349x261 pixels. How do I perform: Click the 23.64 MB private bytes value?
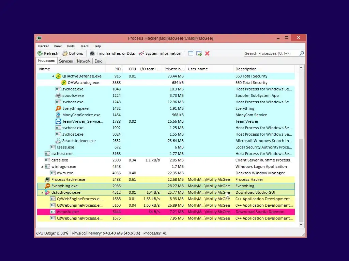176,141
